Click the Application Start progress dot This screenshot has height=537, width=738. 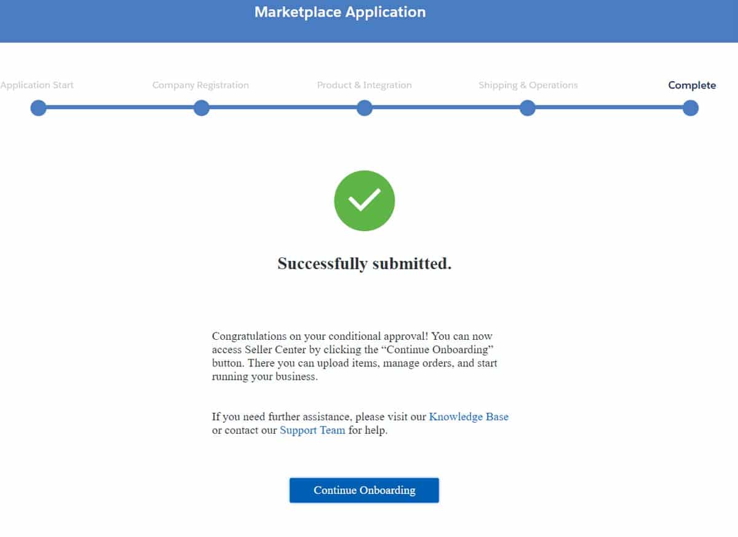[x=38, y=108]
